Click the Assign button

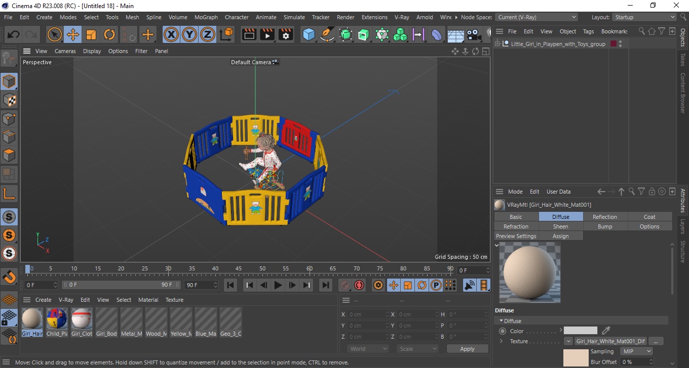tap(560, 236)
